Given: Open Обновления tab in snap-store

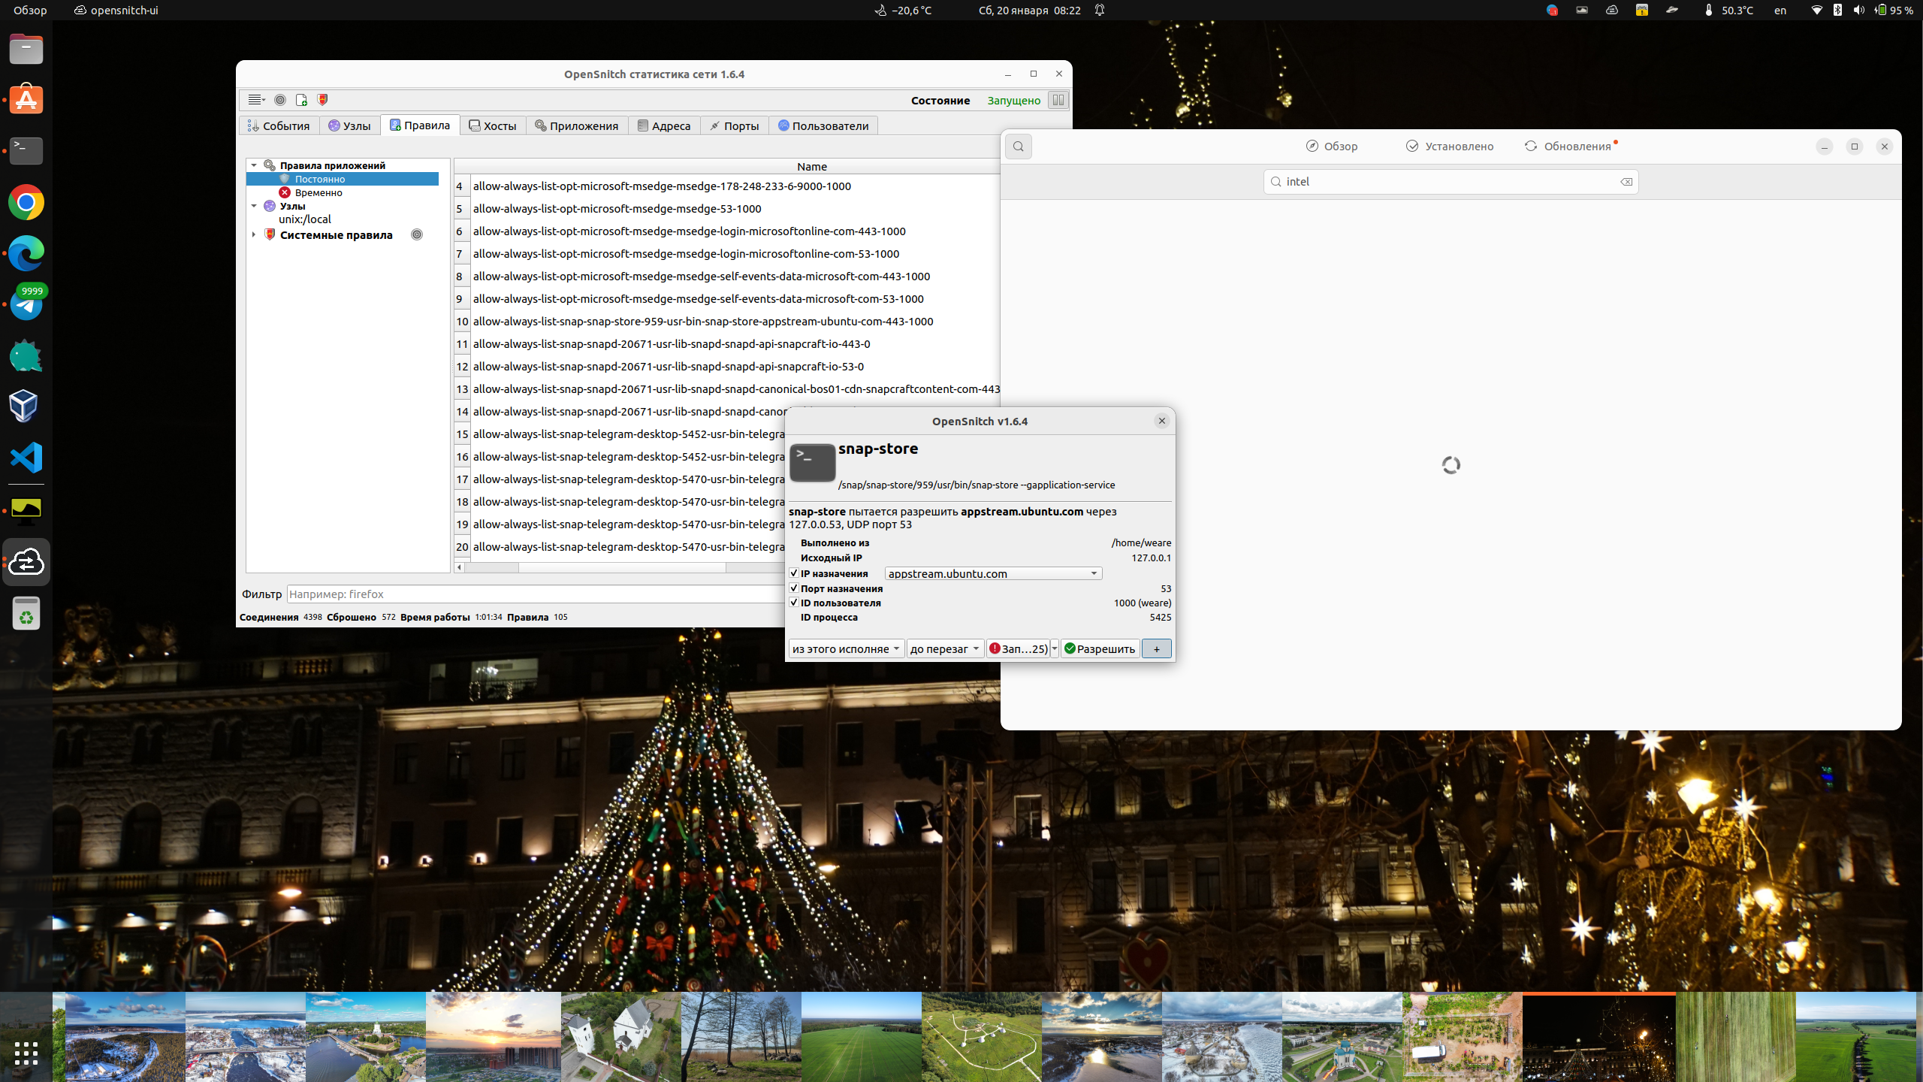Looking at the screenshot, I should point(1570,147).
